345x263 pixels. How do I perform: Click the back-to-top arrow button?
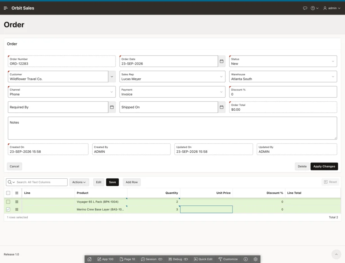[x=336, y=255]
